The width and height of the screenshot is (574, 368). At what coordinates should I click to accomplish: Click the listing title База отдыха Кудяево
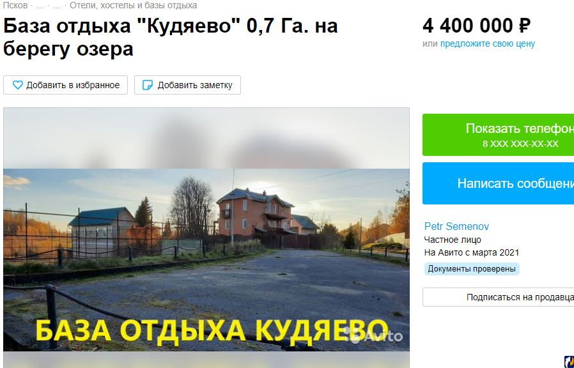click(170, 37)
